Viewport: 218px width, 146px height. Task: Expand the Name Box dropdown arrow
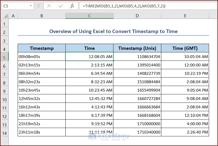tap(31, 6)
